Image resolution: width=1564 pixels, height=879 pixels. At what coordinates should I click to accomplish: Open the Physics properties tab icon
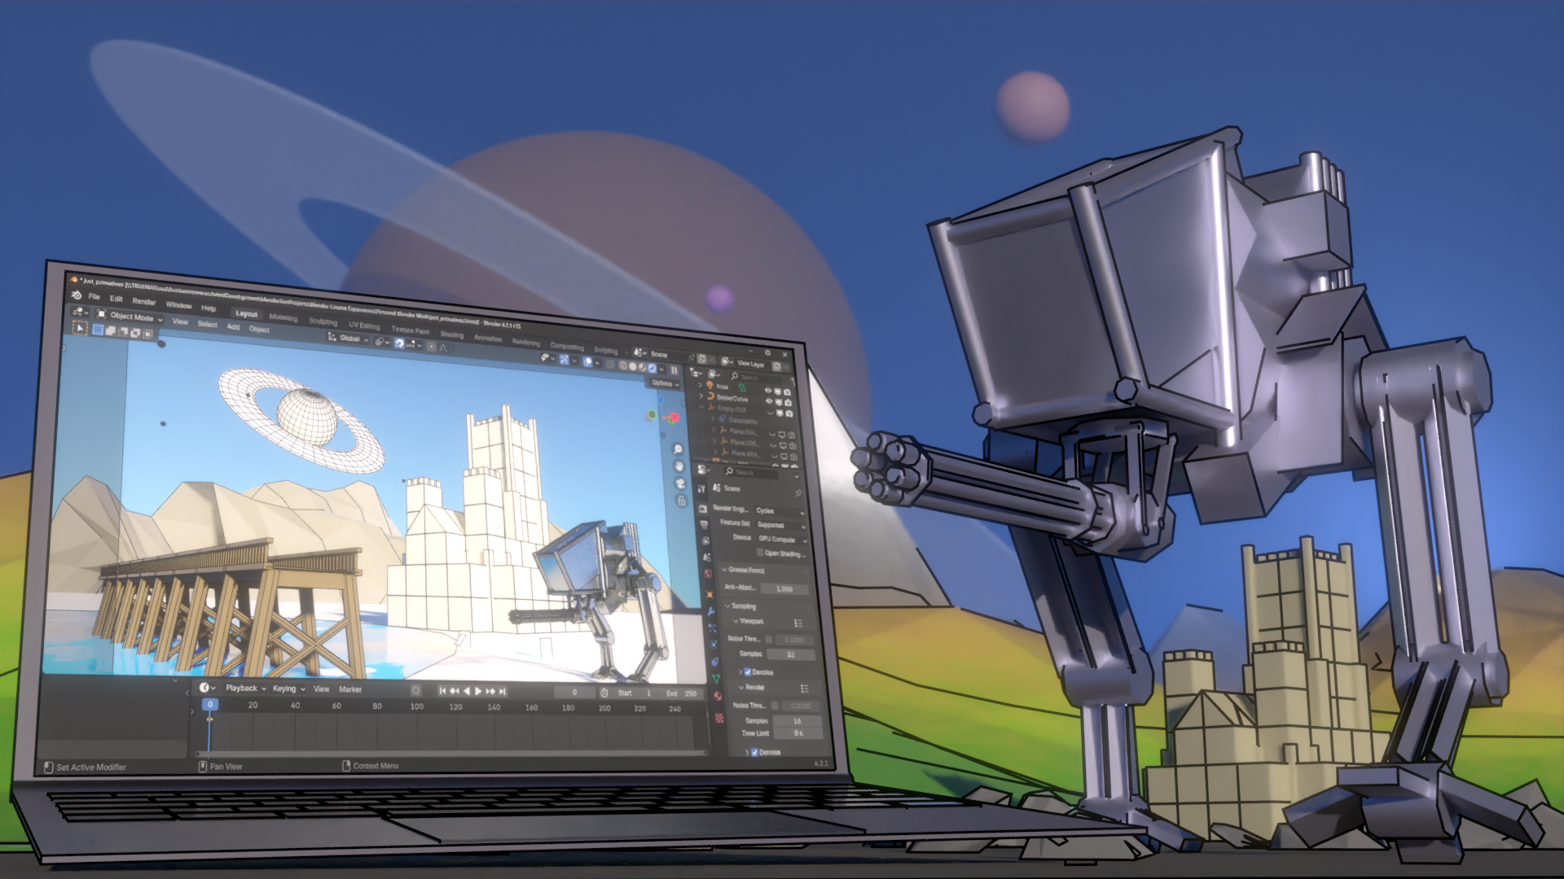click(714, 644)
